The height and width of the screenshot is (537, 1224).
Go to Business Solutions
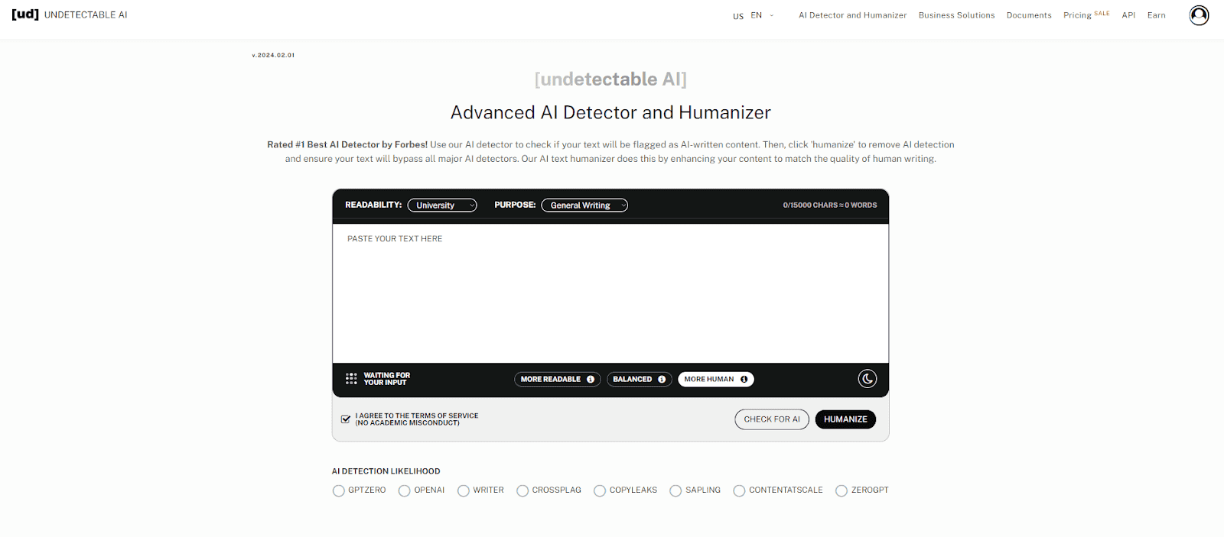tap(957, 15)
